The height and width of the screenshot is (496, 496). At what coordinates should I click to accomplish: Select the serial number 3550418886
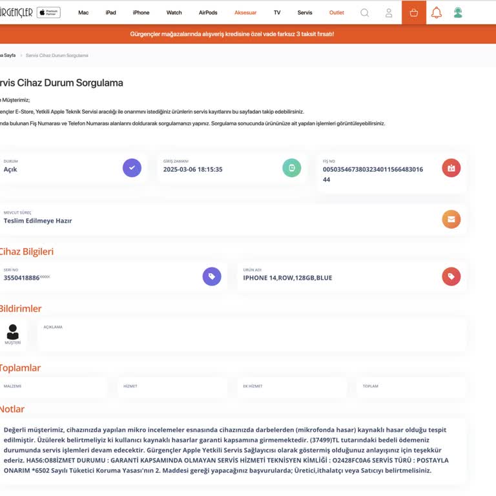tap(21, 278)
